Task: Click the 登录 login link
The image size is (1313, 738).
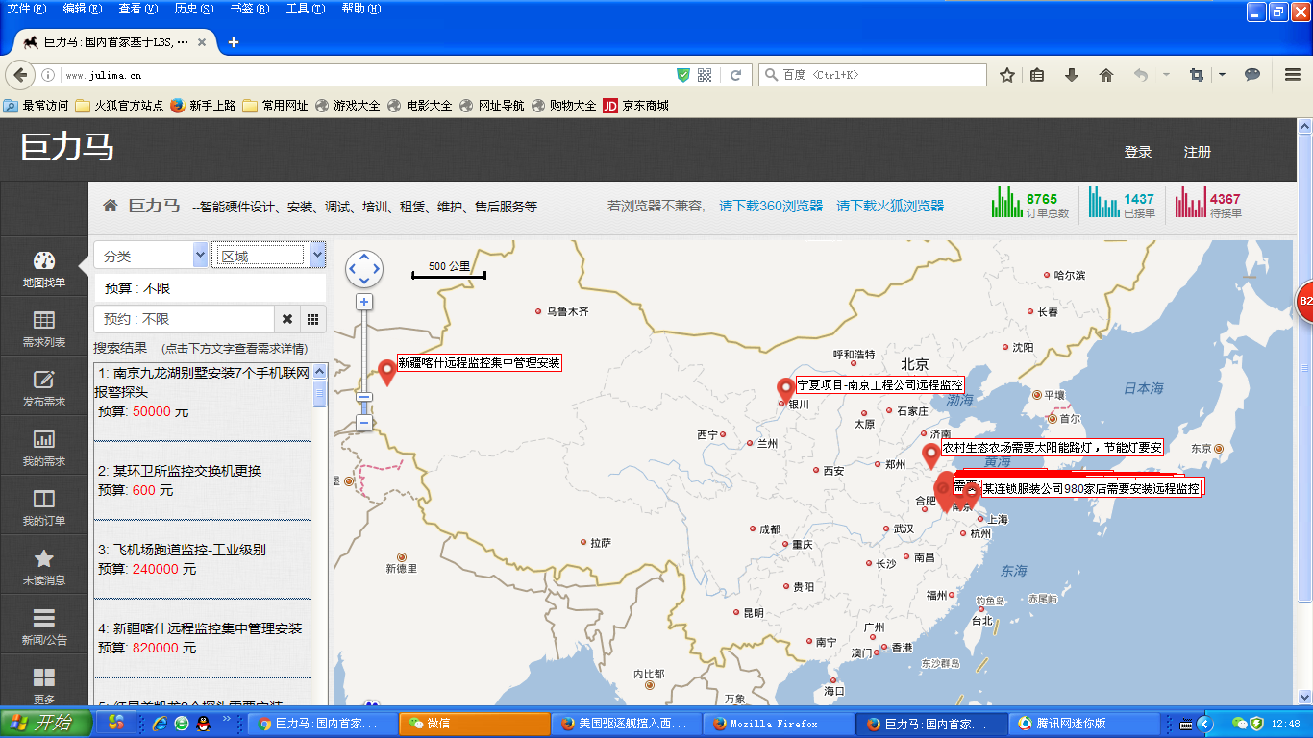Action: pos(1138,152)
